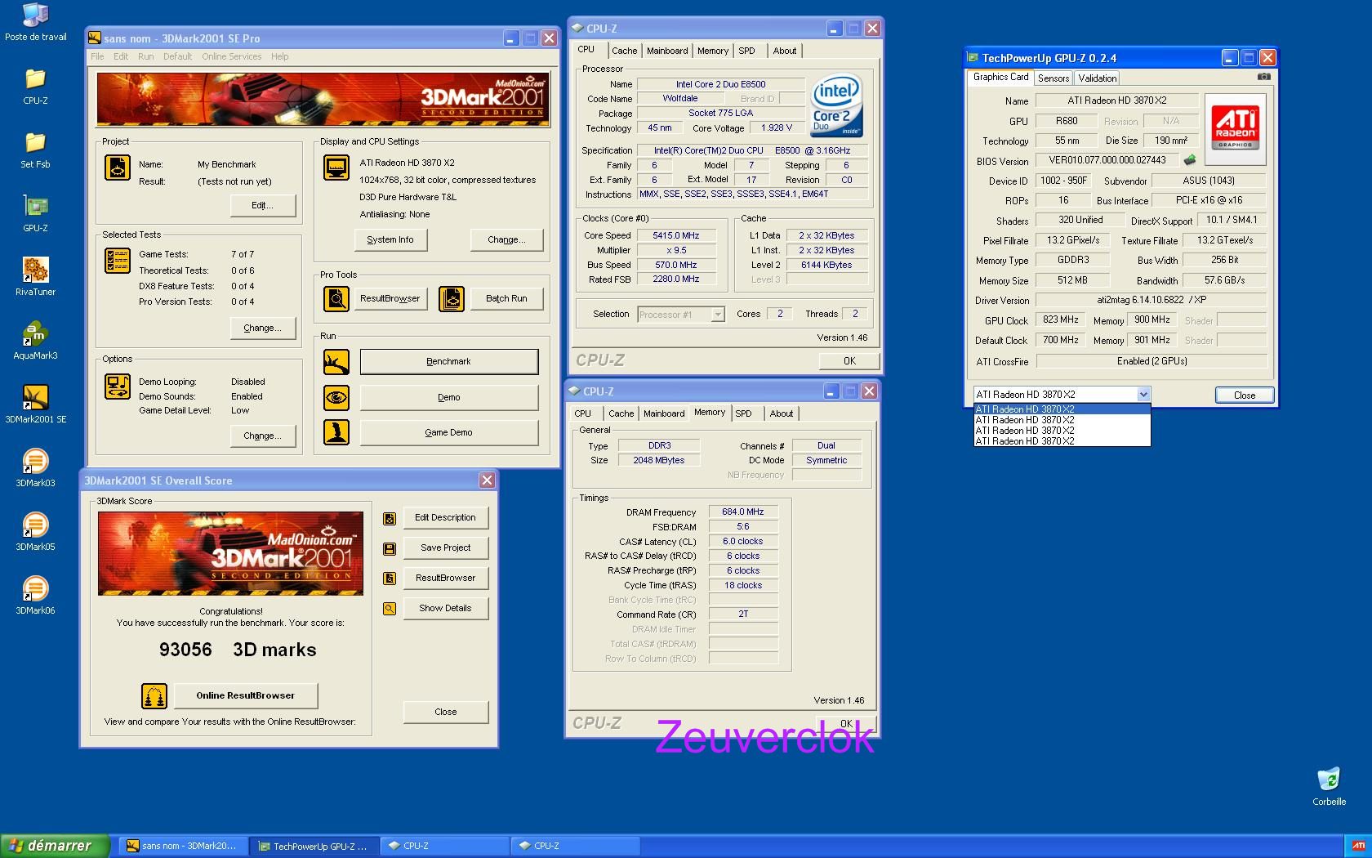Click the Game Demo button
1372x858 pixels.
(x=449, y=433)
